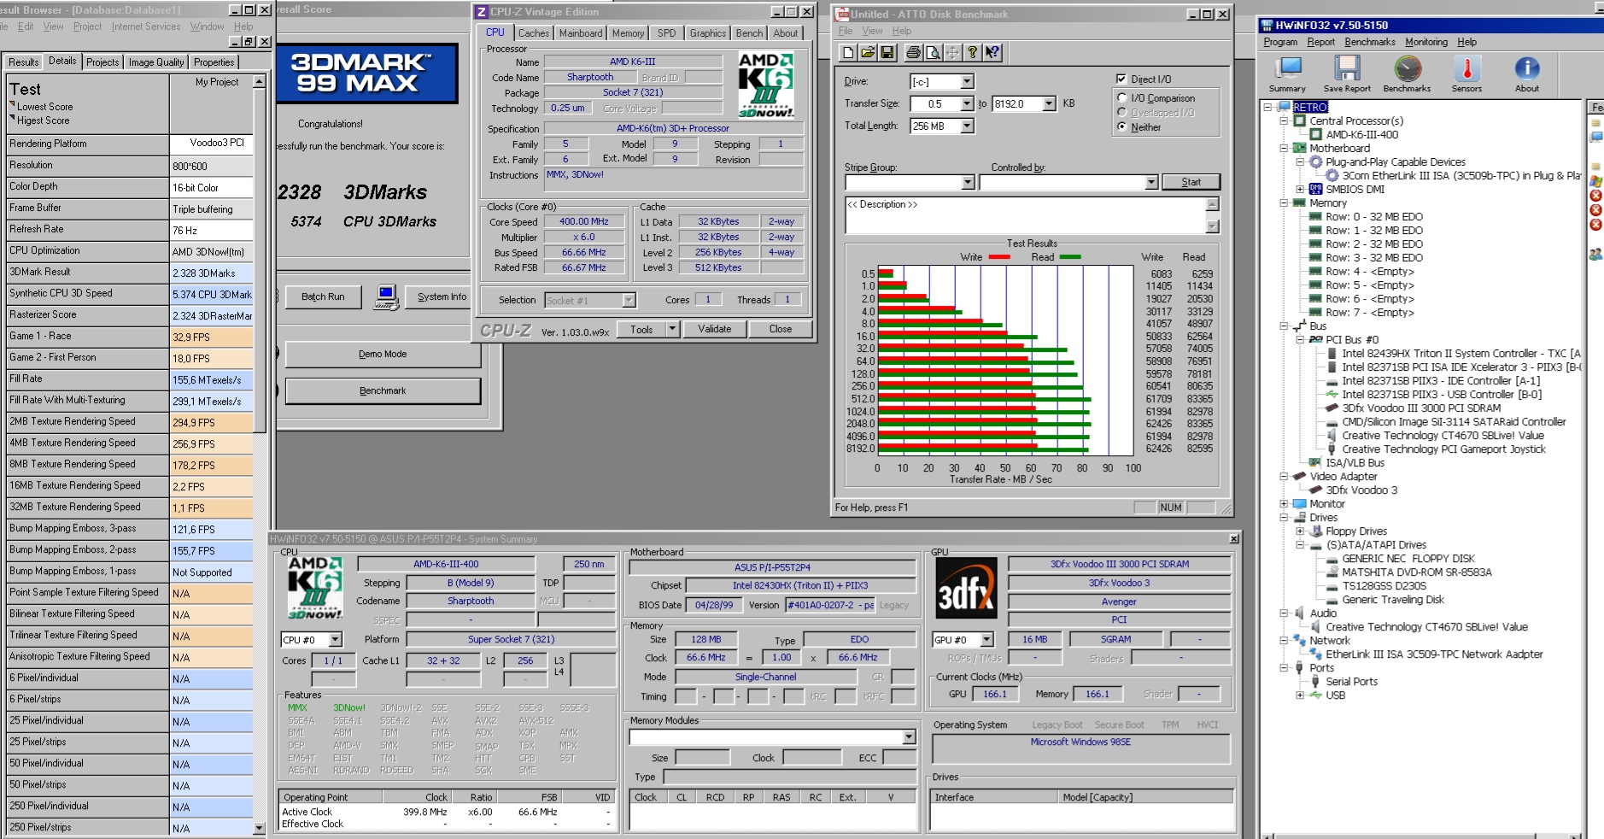
Task: Select EtherLink III ISA 3C509-TPC Network Adapter
Action: (1434, 654)
